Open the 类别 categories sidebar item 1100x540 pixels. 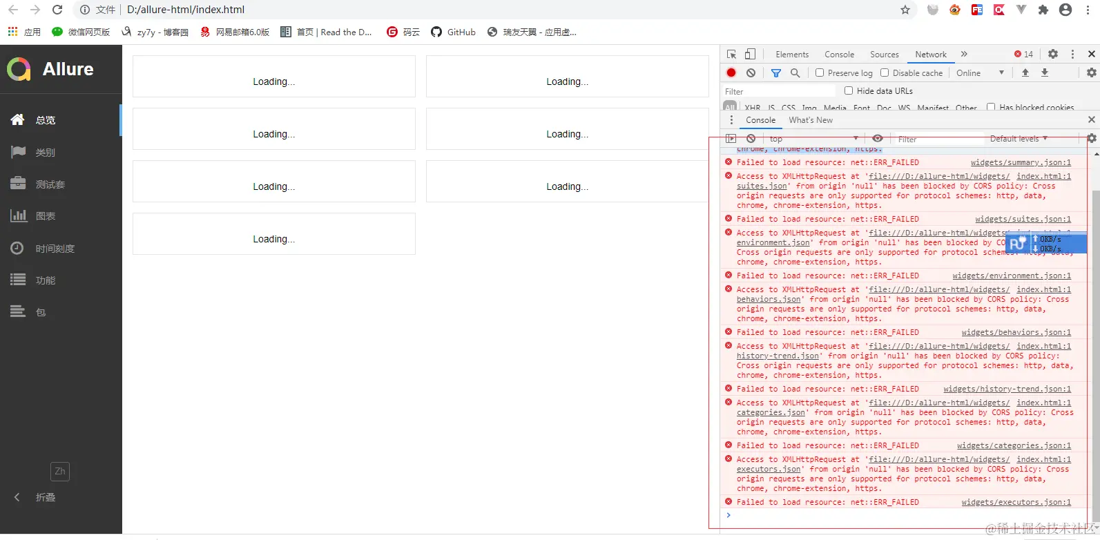tap(61, 152)
